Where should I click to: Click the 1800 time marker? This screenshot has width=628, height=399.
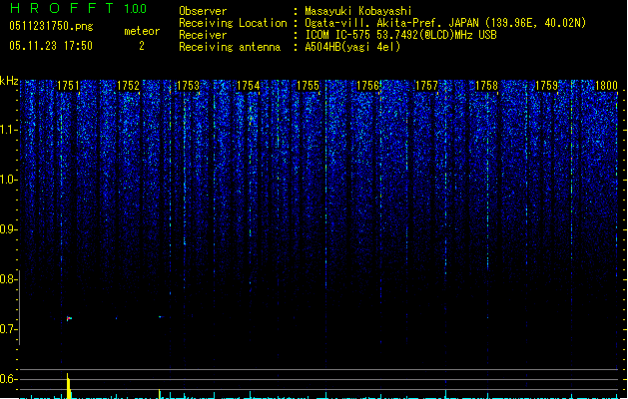605,87
